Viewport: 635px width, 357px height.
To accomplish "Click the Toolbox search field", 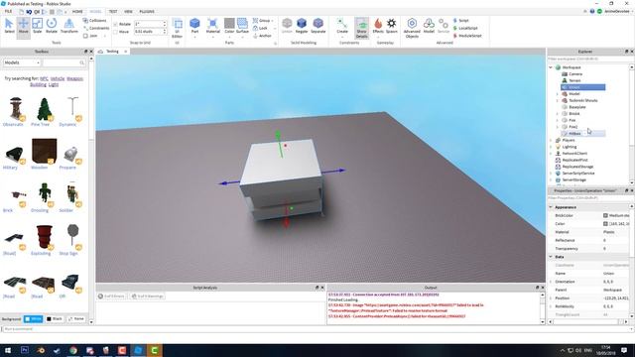I will (x=63, y=62).
